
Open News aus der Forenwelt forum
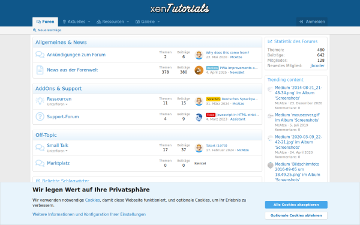(73, 70)
